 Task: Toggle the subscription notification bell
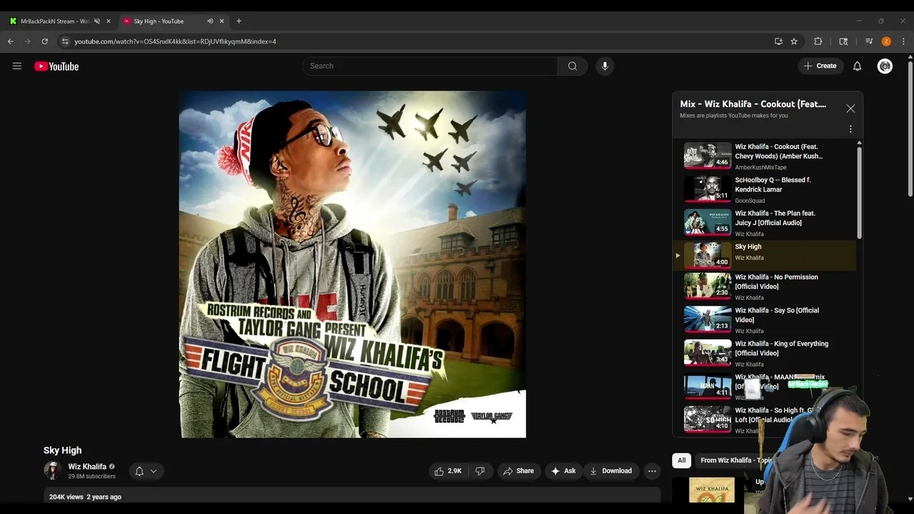point(139,471)
